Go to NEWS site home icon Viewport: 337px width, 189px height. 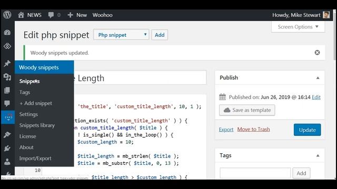(21, 15)
